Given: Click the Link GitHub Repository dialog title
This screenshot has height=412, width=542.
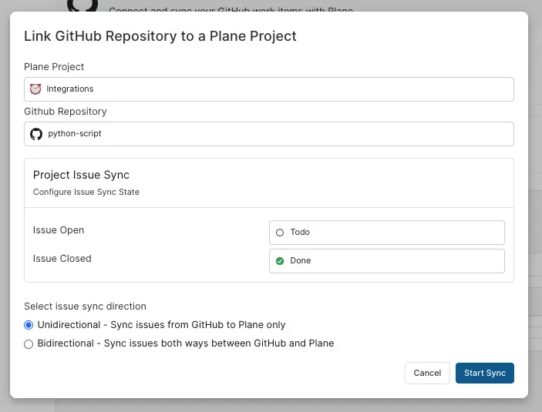Looking at the screenshot, I should tap(160, 36).
